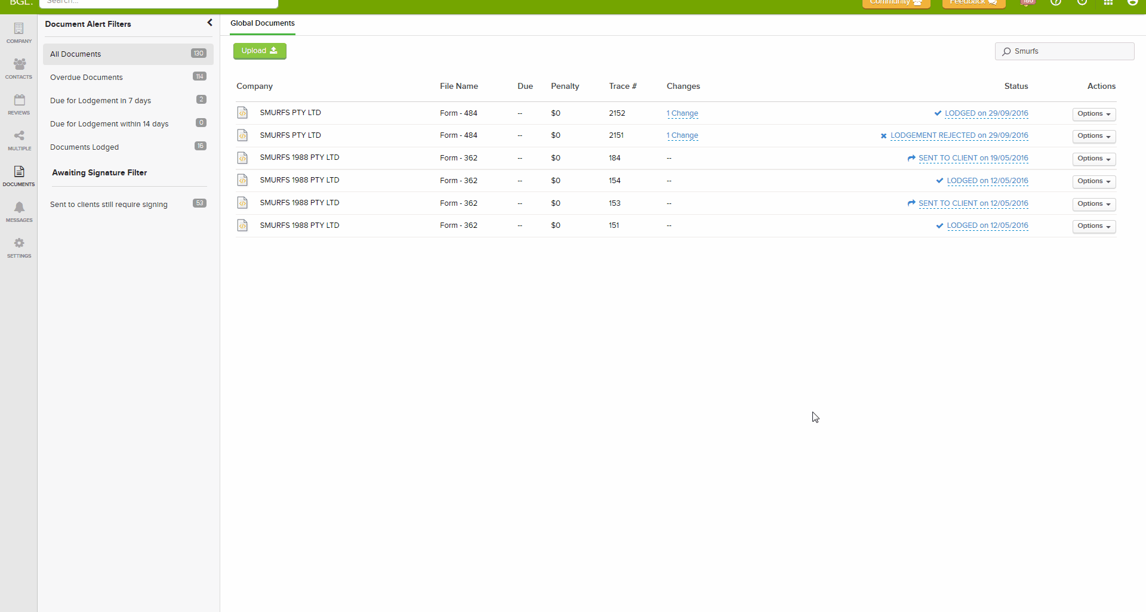Open the Company section in sidebar
Screen dimensions: 1146x612
[19, 33]
